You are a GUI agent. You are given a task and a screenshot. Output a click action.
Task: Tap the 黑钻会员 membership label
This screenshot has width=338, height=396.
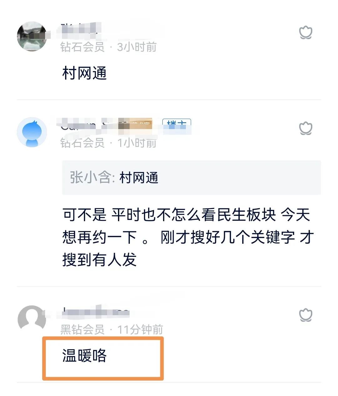82,330
